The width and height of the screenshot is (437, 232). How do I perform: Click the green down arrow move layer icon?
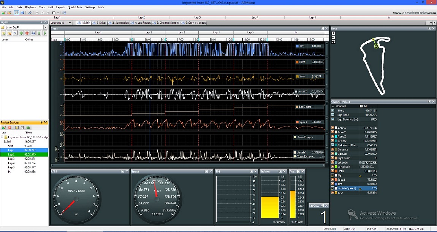(45, 33)
